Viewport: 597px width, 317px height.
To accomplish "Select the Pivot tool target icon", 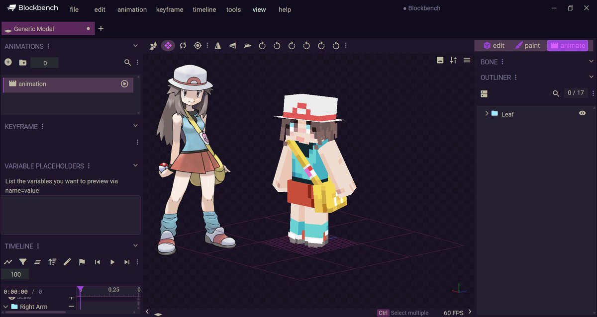I will (198, 46).
